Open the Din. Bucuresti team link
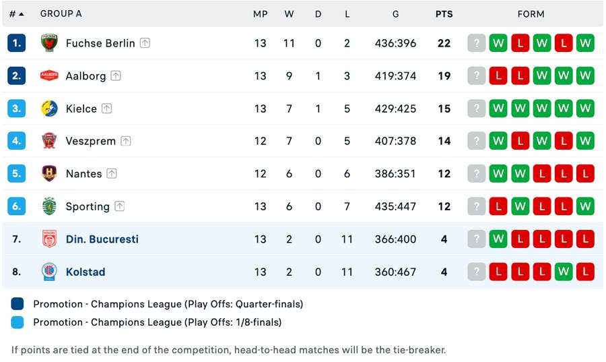606x362 pixels. [x=102, y=239]
